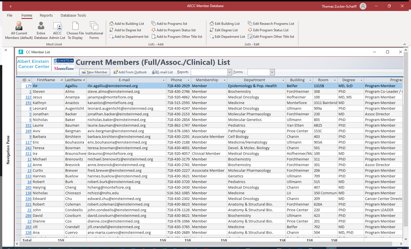Select Augenlicht last name cell
411x249 pixels.
75,108
